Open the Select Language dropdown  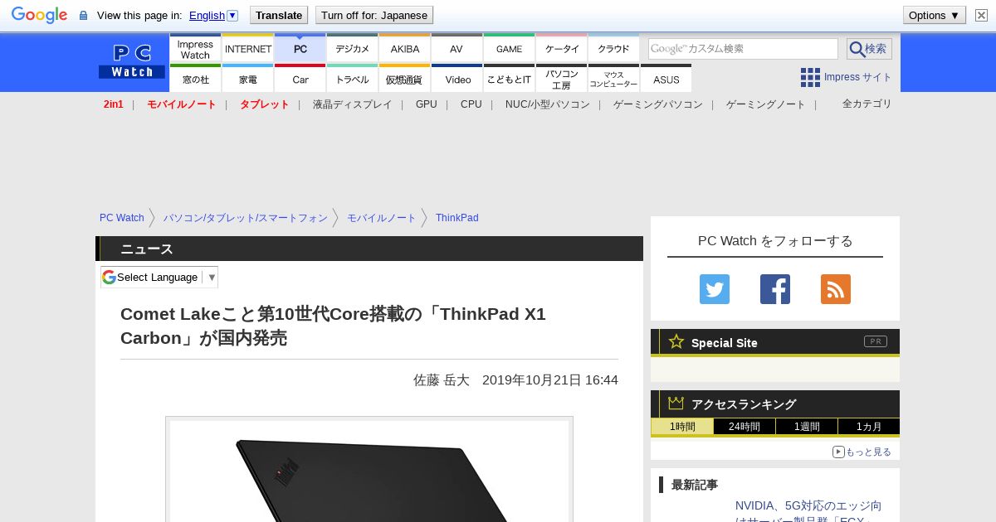159,278
